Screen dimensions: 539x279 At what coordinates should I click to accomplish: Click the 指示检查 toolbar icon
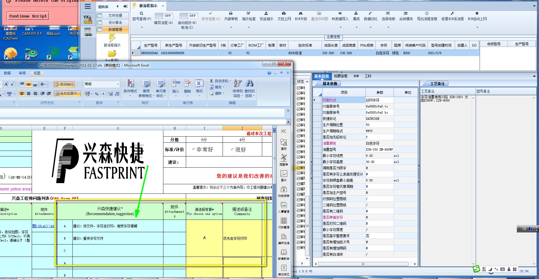[x=248, y=13]
